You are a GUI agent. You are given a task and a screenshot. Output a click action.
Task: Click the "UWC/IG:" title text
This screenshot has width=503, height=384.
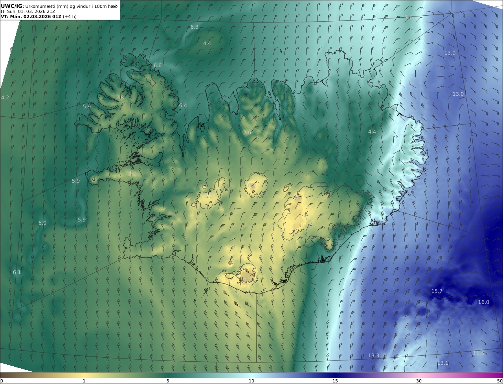tap(12, 6)
